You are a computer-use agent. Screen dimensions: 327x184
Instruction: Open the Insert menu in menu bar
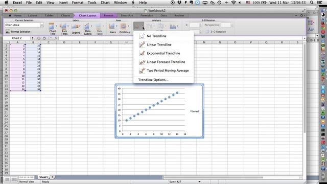63,3
